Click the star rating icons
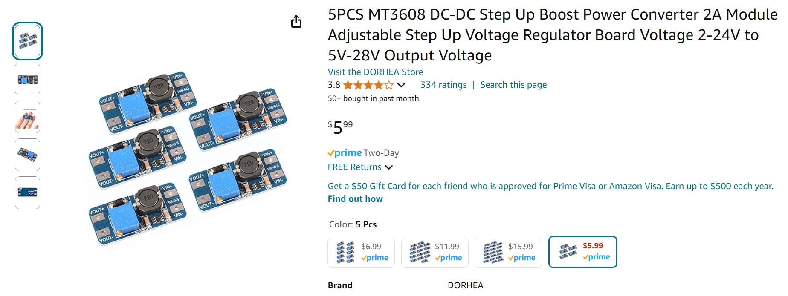Screen dimensions: 788x296 click(x=368, y=85)
